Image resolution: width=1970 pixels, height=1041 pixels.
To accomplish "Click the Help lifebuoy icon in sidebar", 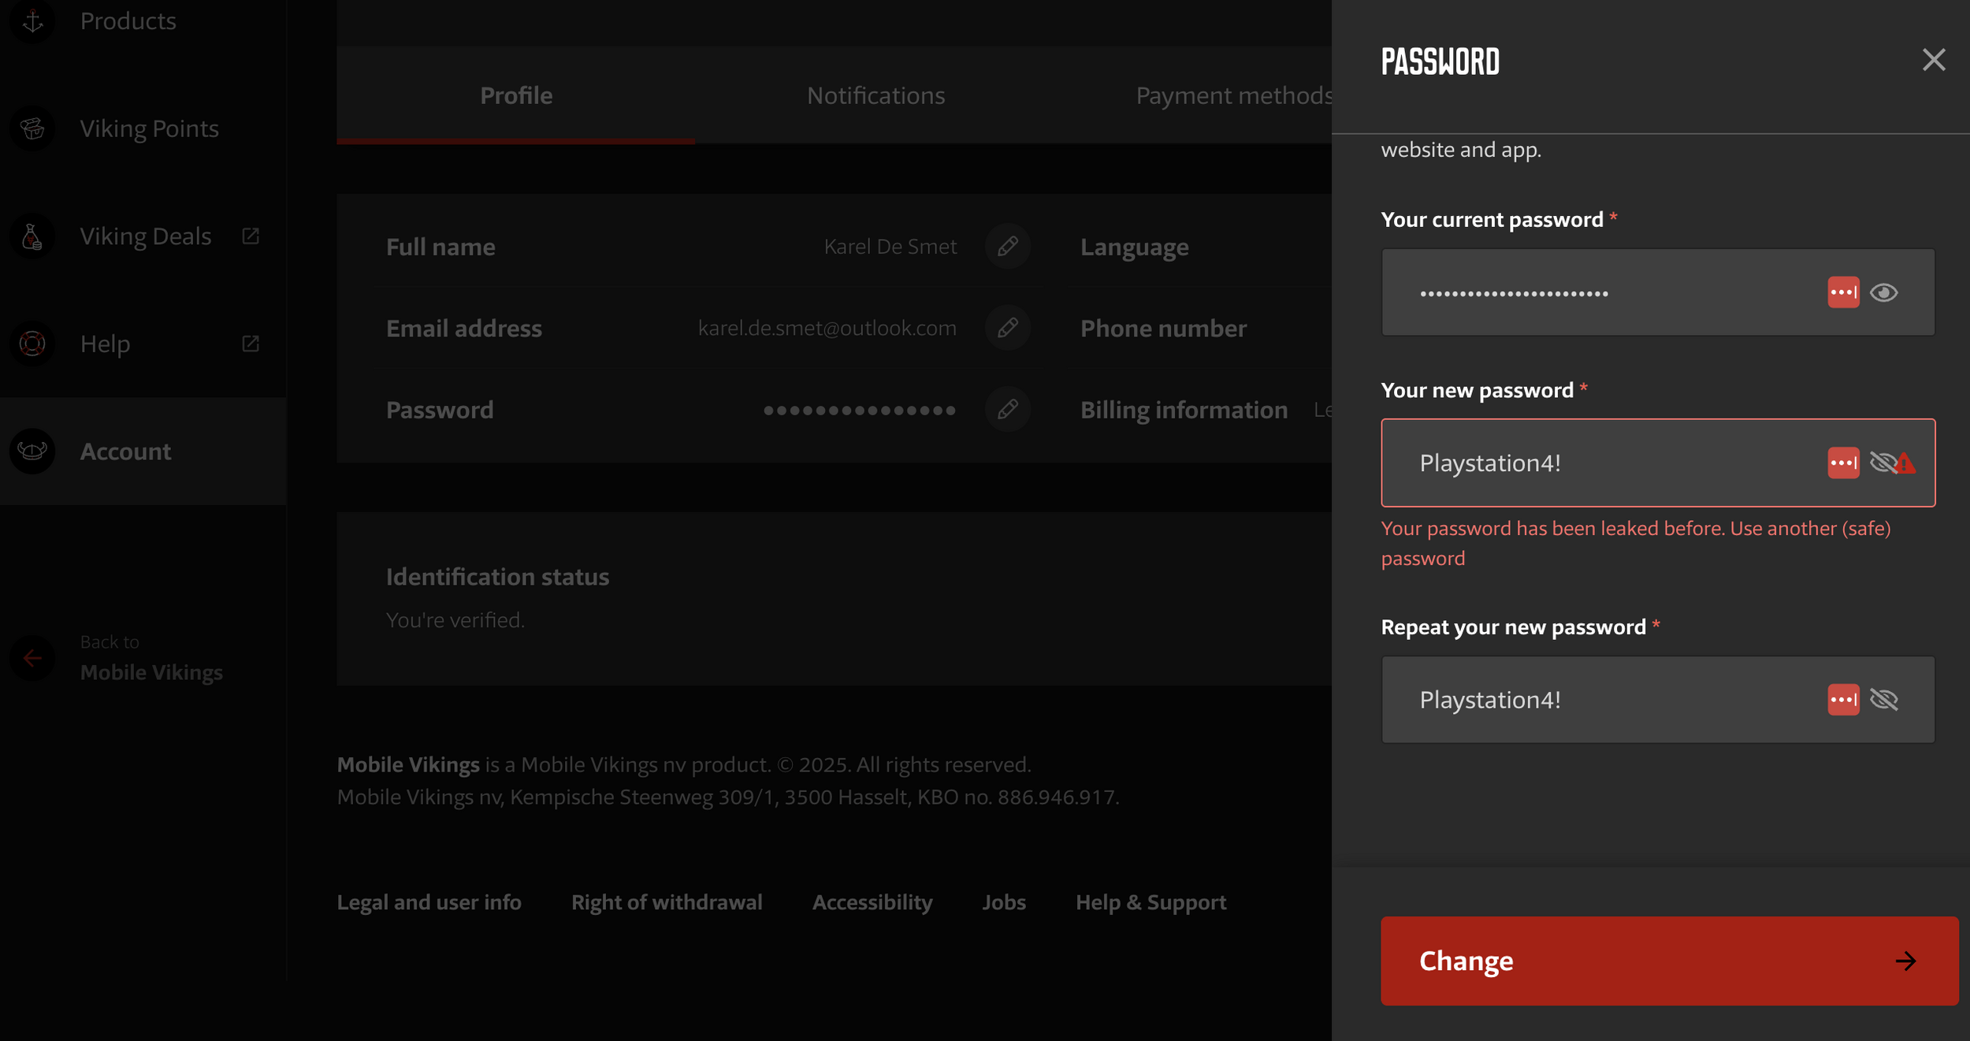I will pyautogui.click(x=32, y=344).
